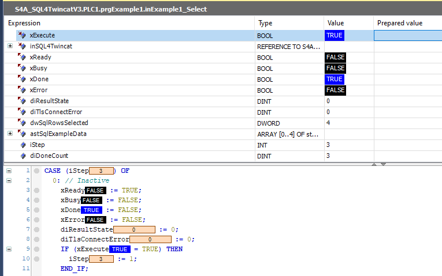Click the xExecute prepared value field
Viewport: 442px width, 276px height.
(x=408, y=35)
